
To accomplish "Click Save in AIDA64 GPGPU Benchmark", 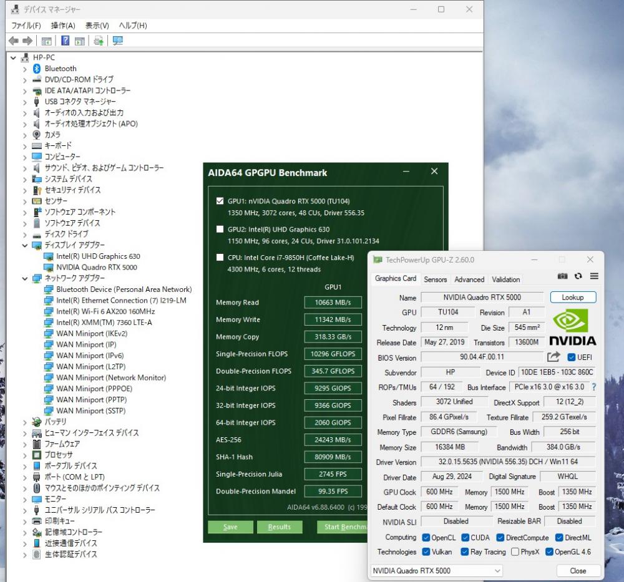I will point(230,526).
